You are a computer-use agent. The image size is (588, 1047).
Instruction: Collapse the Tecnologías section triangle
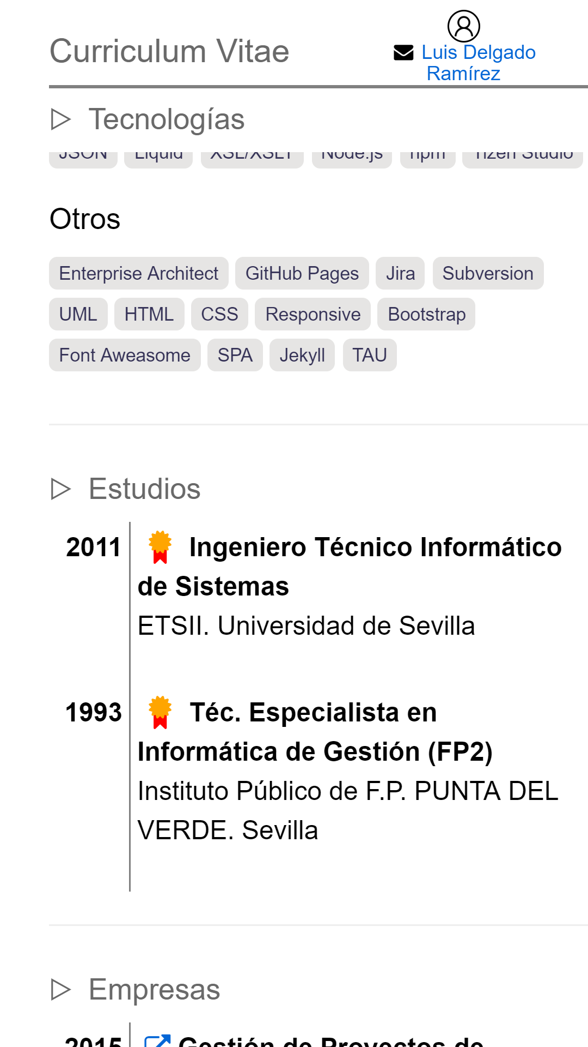tap(61, 119)
